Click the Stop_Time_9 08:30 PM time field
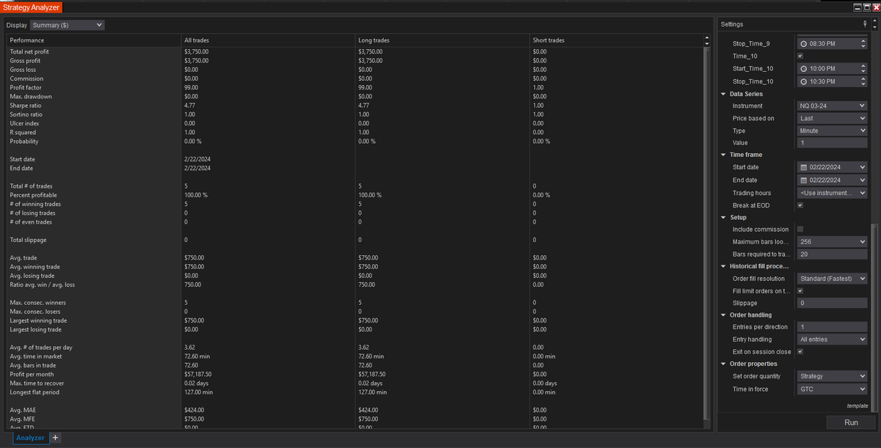 click(833, 44)
